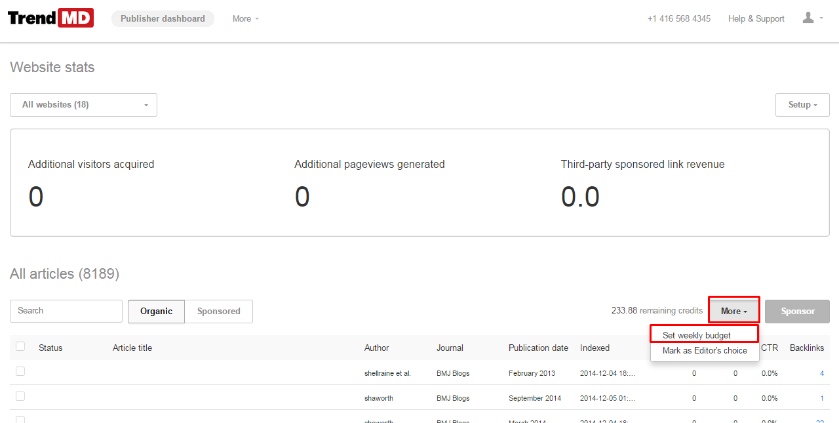This screenshot has height=423, width=839.
Task: Go to Publisher dashboard
Action: click(x=163, y=19)
